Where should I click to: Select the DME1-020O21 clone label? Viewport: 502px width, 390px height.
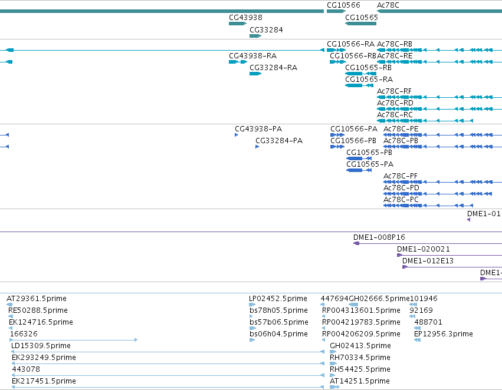coord(423,249)
